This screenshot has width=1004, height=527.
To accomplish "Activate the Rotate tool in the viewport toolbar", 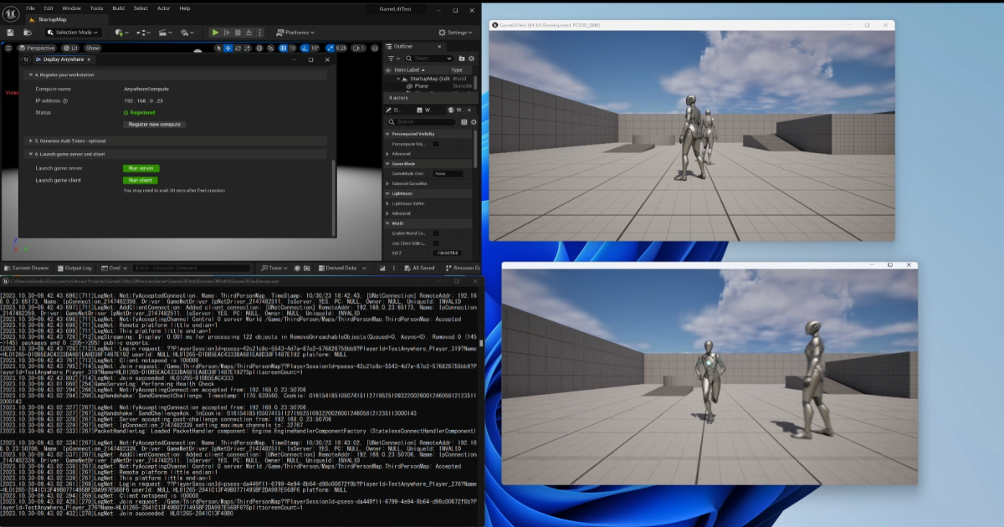I will (x=238, y=48).
